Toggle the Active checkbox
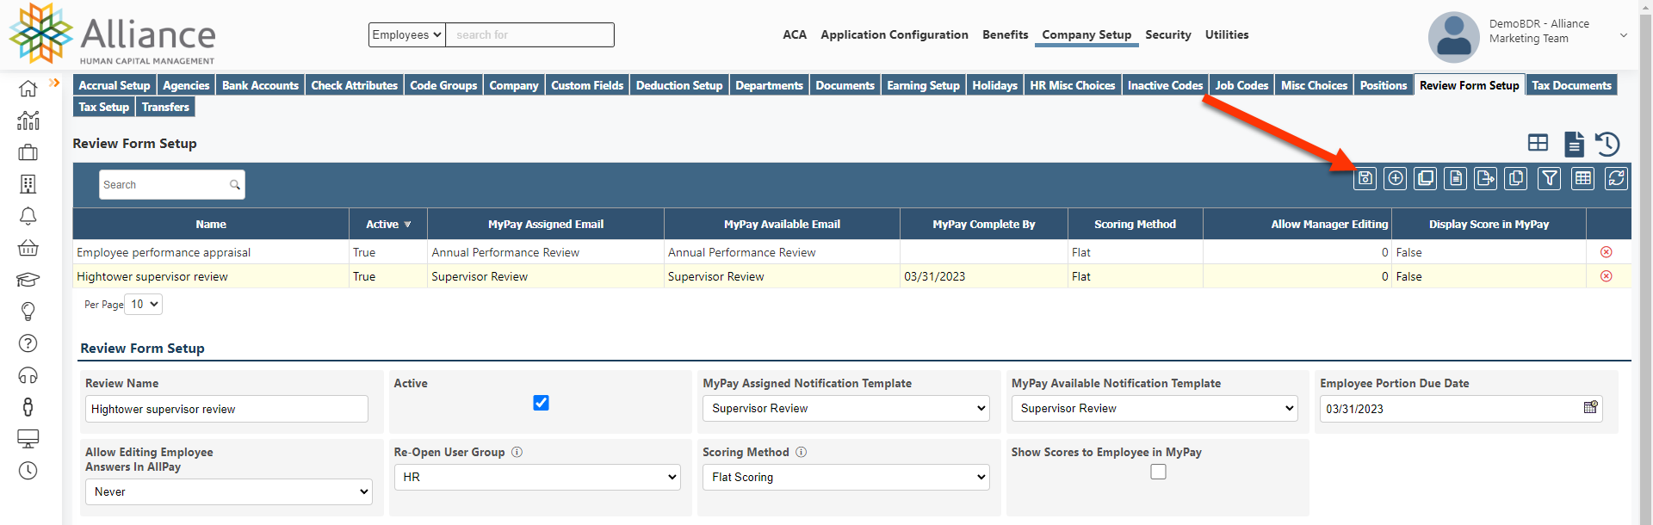1653x525 pixels. tap(541, 403)
